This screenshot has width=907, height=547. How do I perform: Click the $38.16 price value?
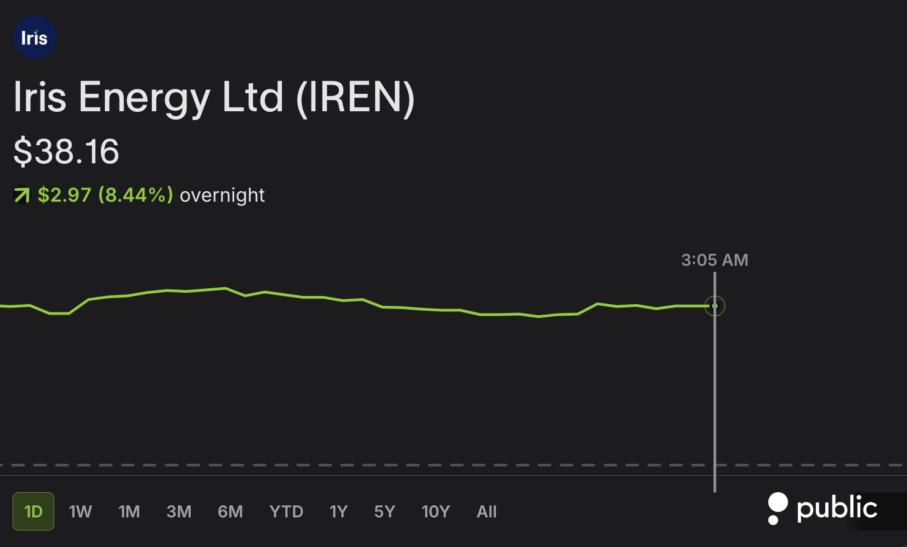tap(66, 152)
